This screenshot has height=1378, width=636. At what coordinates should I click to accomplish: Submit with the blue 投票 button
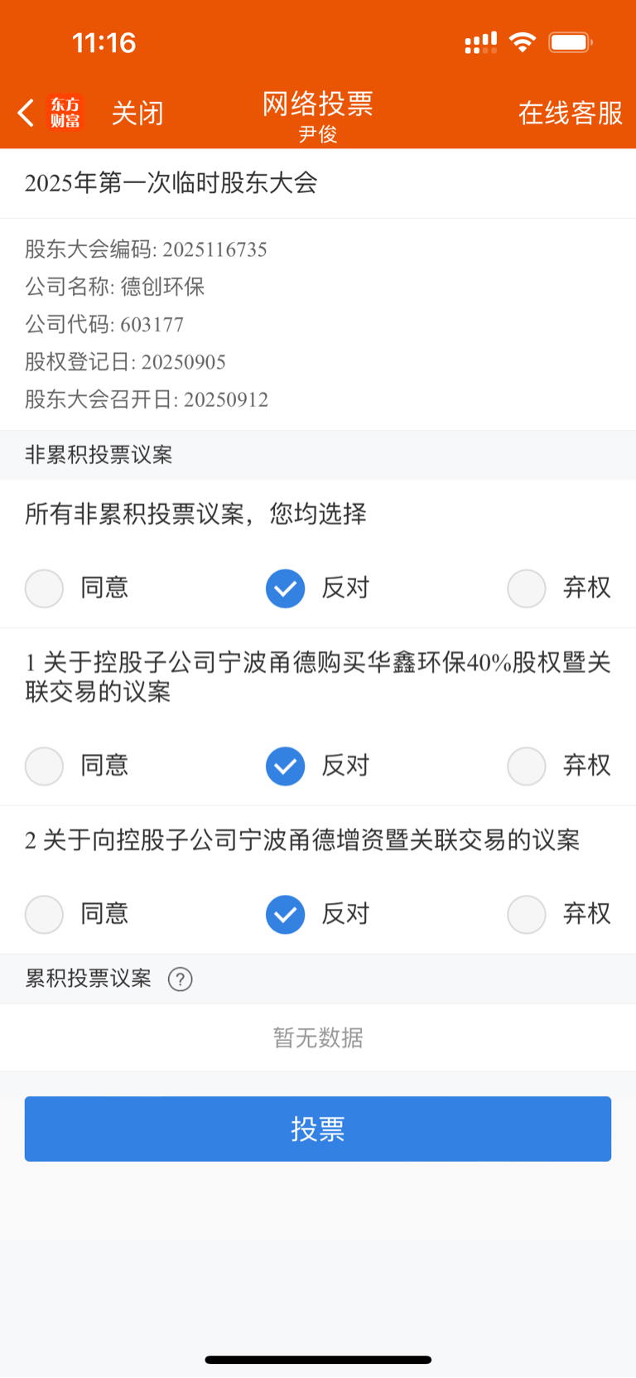318,1129
